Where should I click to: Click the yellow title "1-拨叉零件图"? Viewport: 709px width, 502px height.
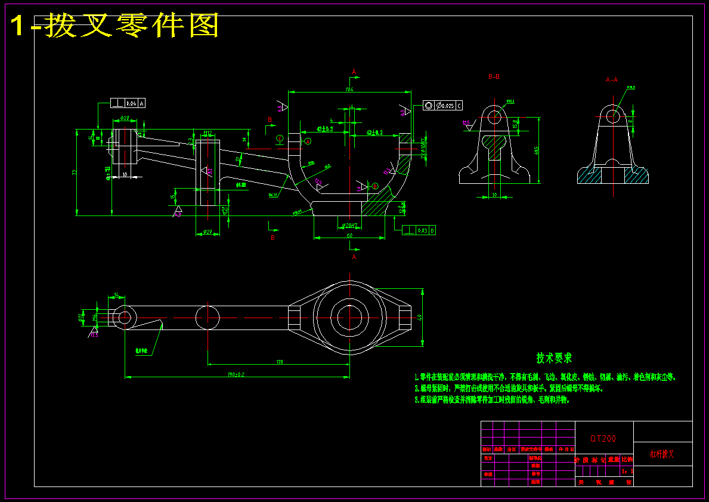115,25
